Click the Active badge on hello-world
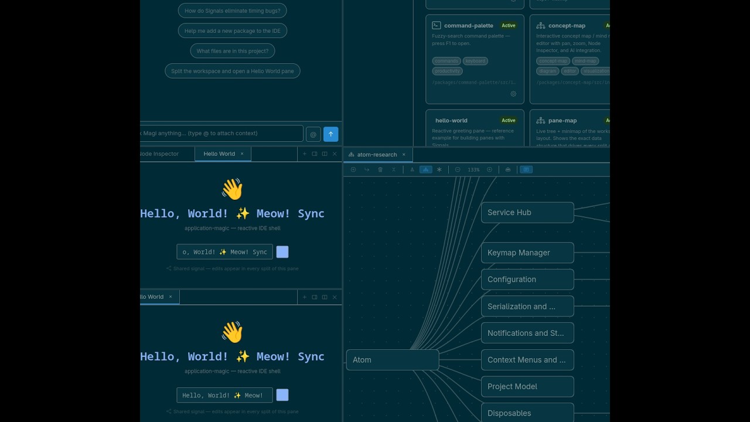The height and width of the screenshot is (422, 750). click(509, 121)
